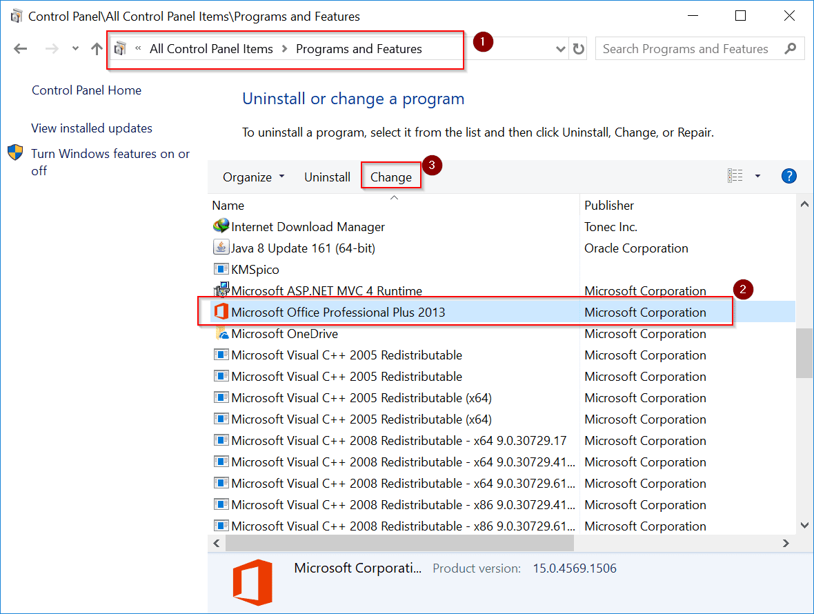Expand the double-chevron breadcrumb overflow

pos(138,48)
